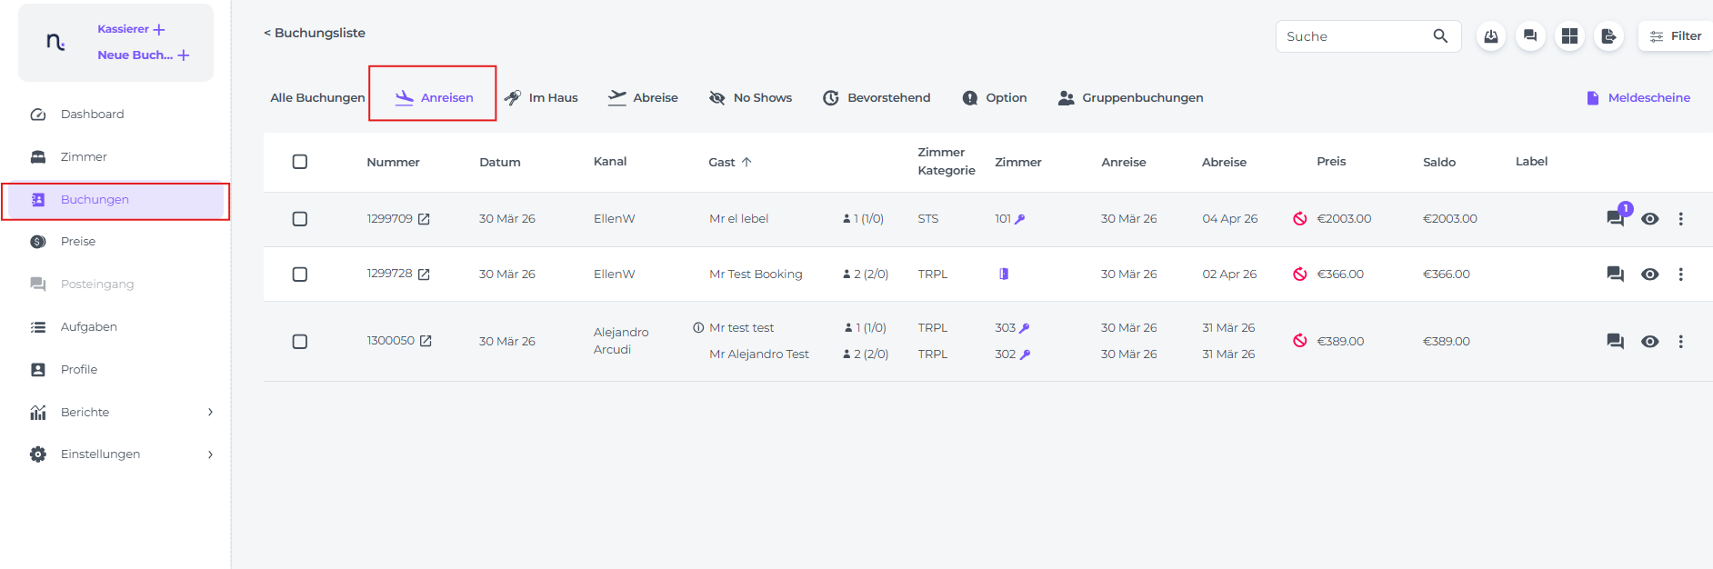Open the Filter button
Viewport: 1713px width, 569px height.
pos(1676,36)
